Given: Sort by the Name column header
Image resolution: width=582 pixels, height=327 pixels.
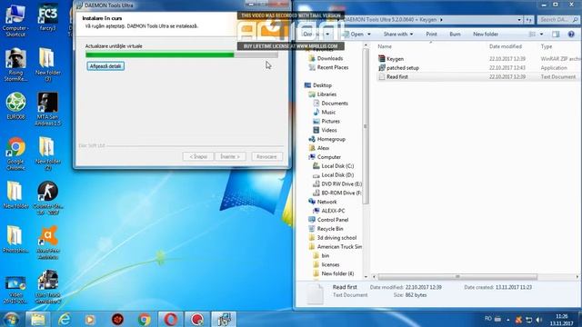Looking at the screenshot, I should point(385,46).
